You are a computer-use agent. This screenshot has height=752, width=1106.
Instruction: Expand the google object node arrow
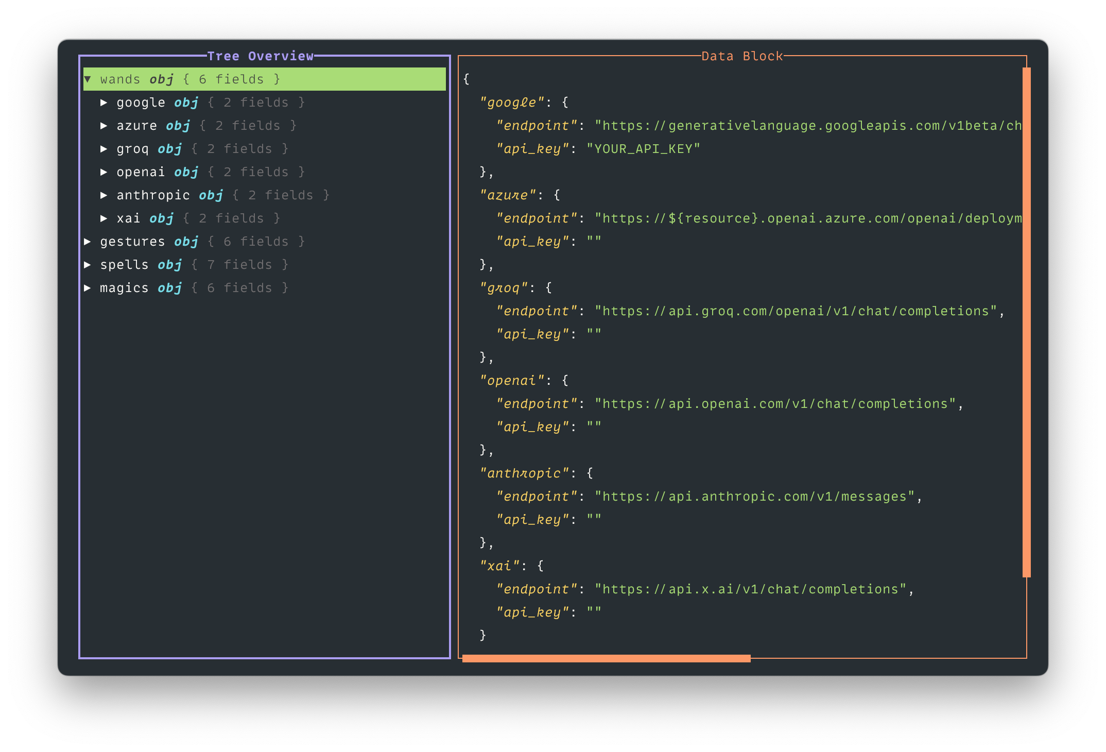[x=104, y=102]
